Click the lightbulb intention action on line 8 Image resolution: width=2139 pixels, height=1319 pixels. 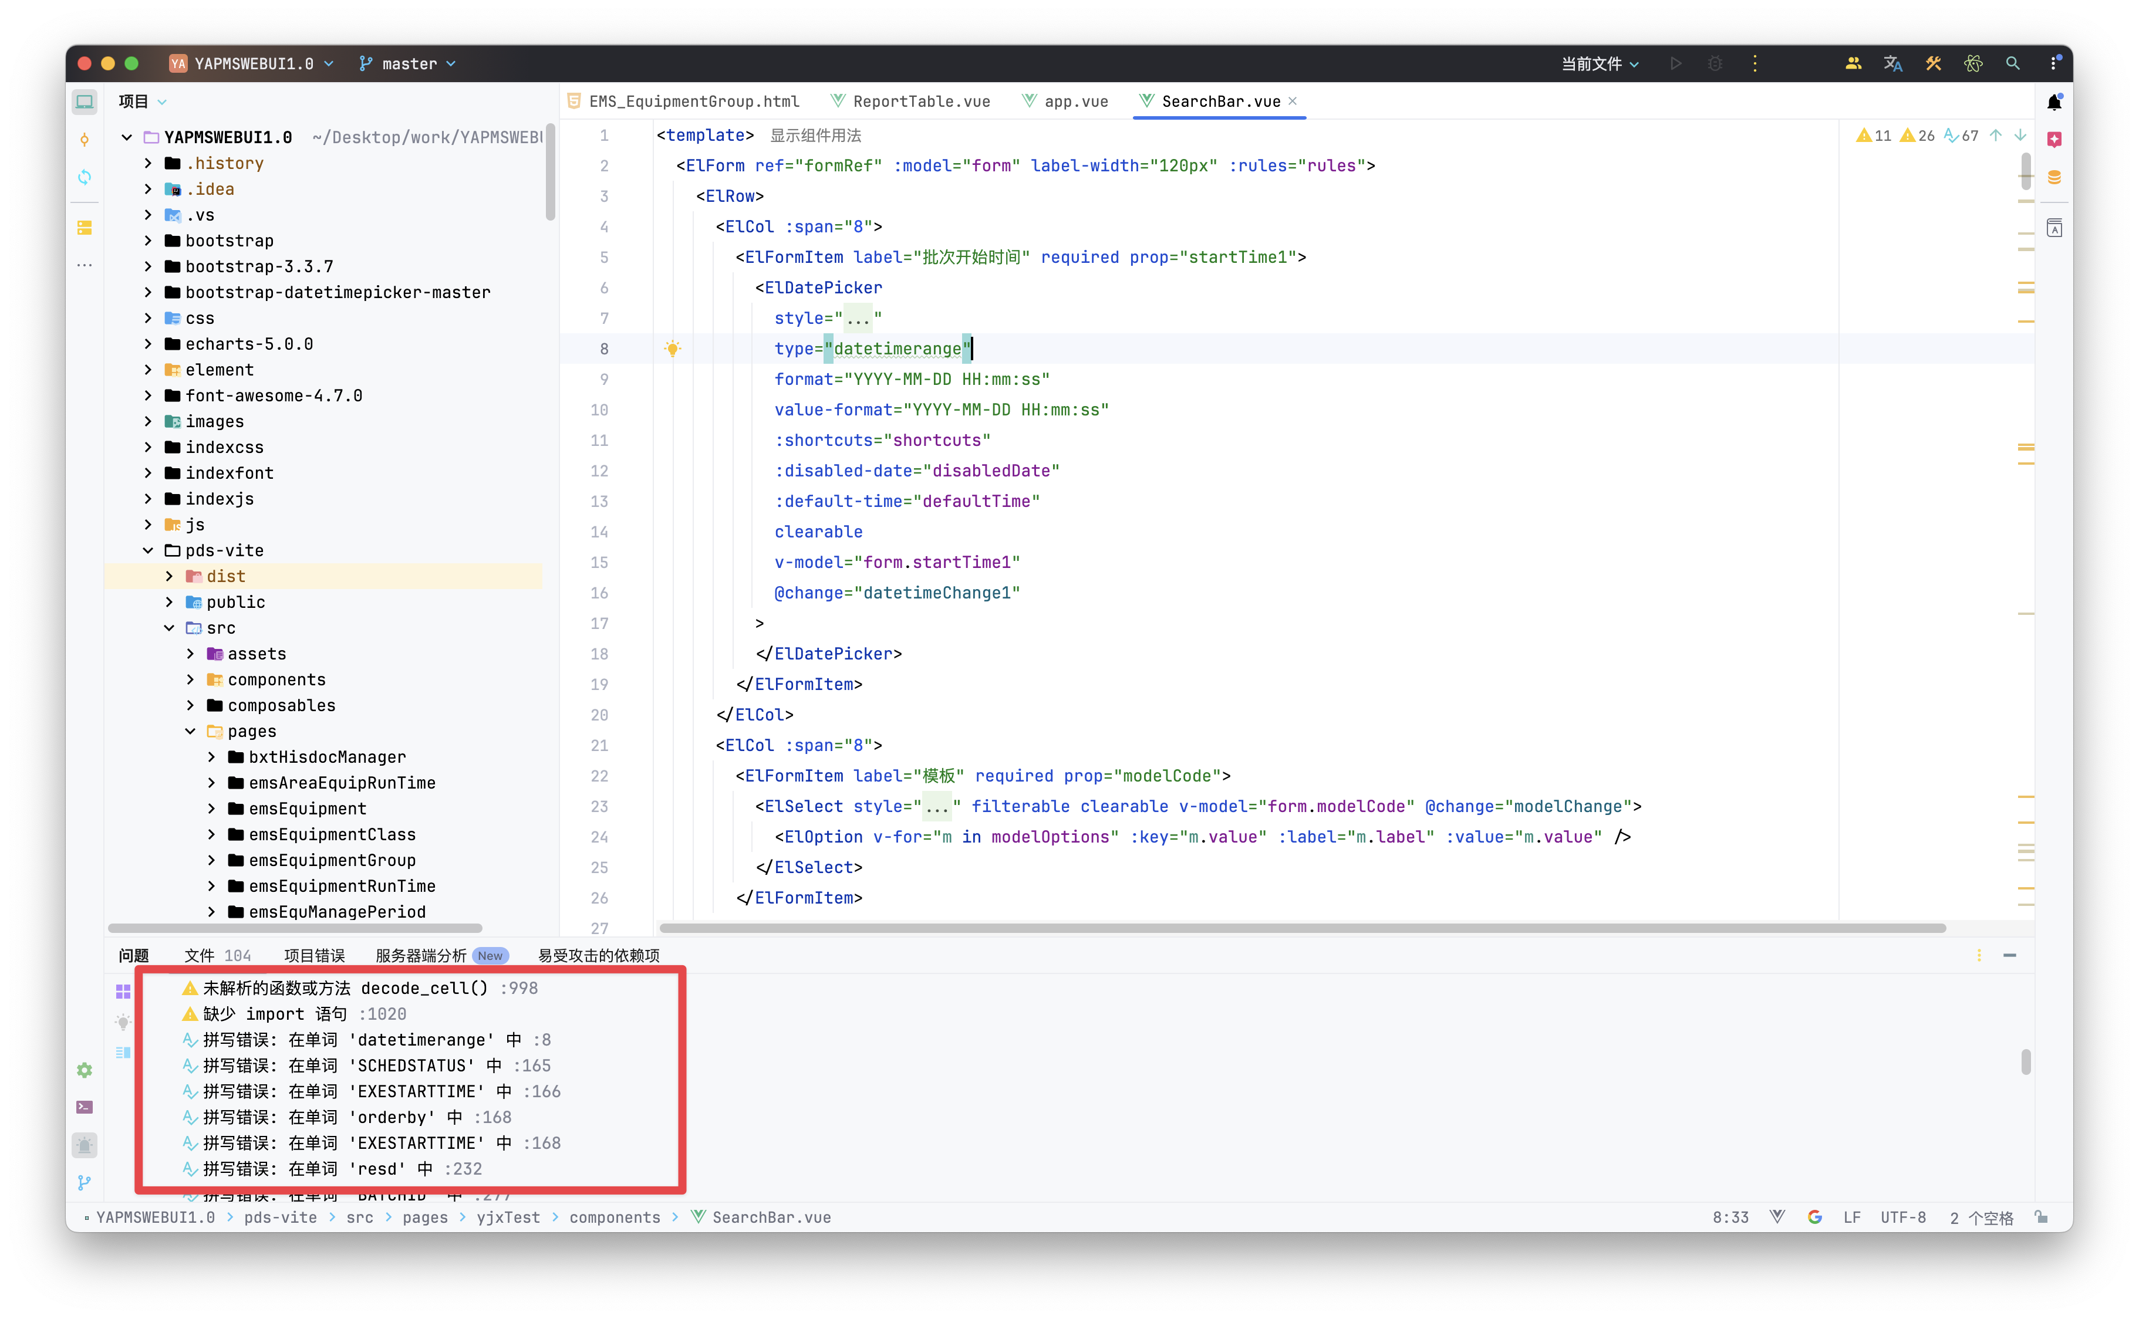(x=672, y=349)
